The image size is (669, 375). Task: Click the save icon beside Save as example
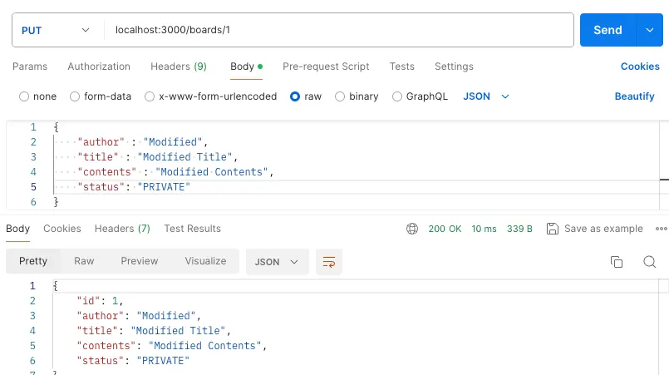pos(552,229)
